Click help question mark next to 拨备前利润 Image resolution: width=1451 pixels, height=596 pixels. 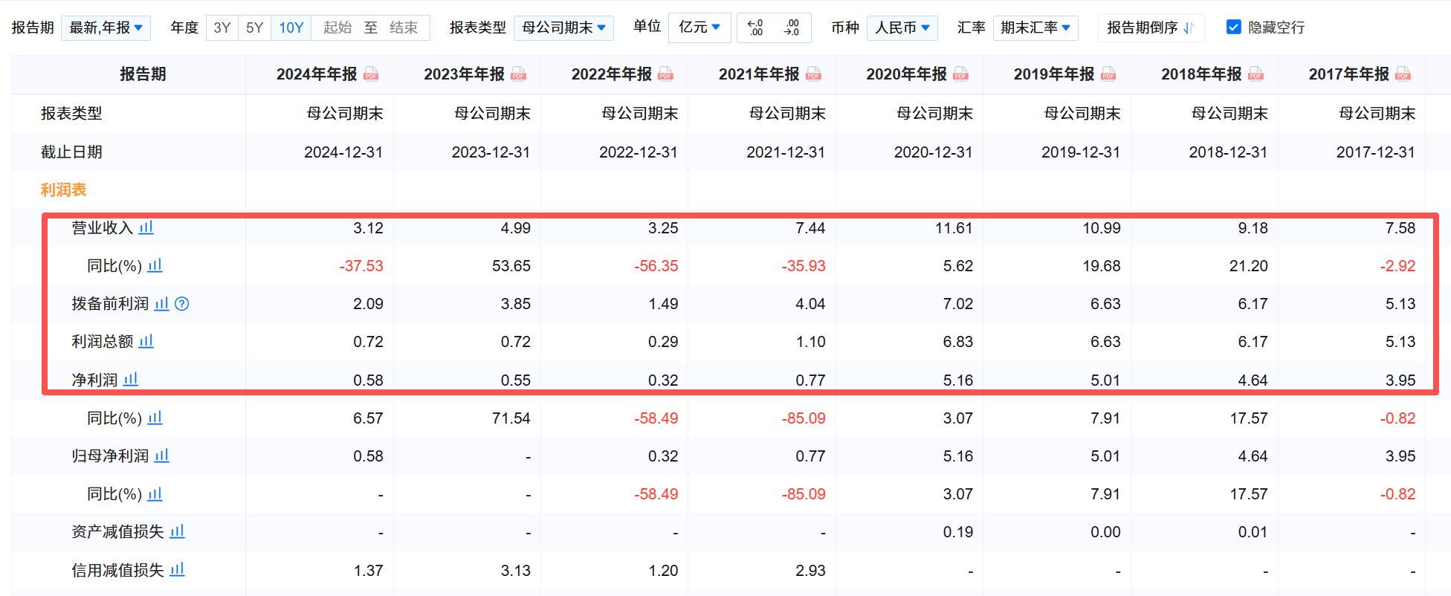(182, 304)
